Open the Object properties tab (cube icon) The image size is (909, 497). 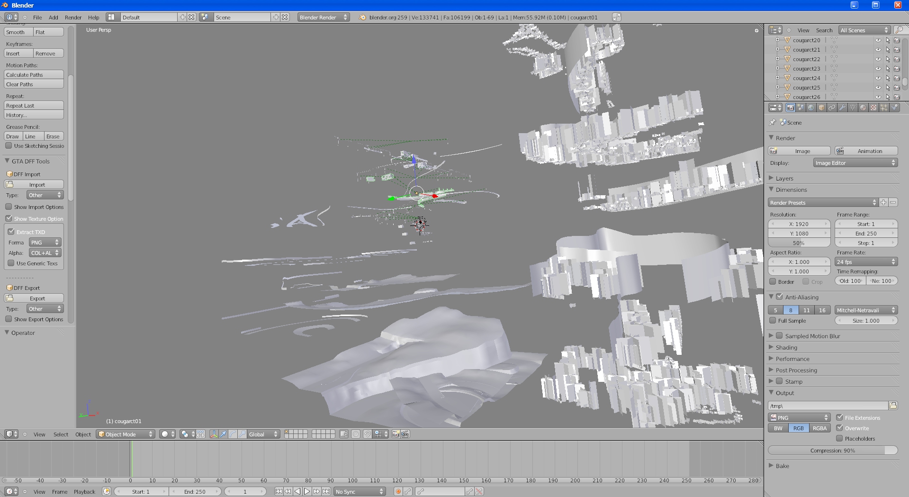coord(821,108)
